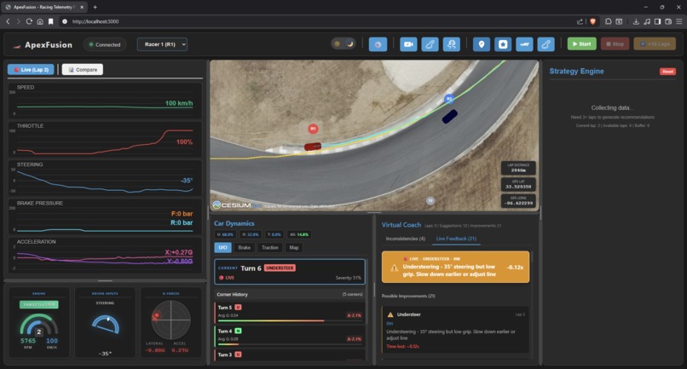Click the Turn 4 average G progress bar

click(x=290, y=344)
